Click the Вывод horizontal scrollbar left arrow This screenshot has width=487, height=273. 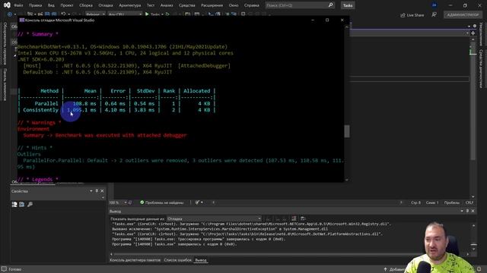tap(112, 254)
